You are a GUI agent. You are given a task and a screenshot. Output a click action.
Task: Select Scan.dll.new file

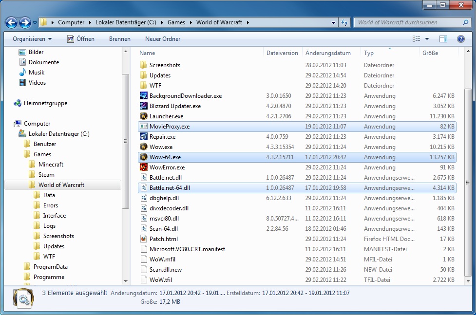[161, 270]
